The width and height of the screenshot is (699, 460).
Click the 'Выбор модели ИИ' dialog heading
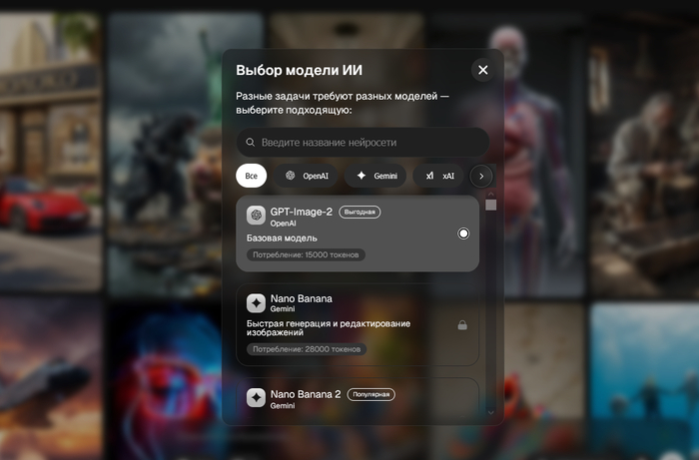(300, 70)
